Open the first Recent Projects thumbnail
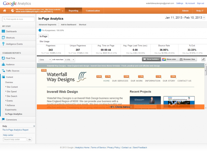 tap(145, 103)
